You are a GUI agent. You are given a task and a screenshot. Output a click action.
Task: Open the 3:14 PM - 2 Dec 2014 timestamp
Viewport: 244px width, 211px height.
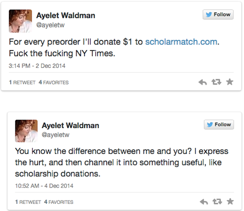point(37,66)
